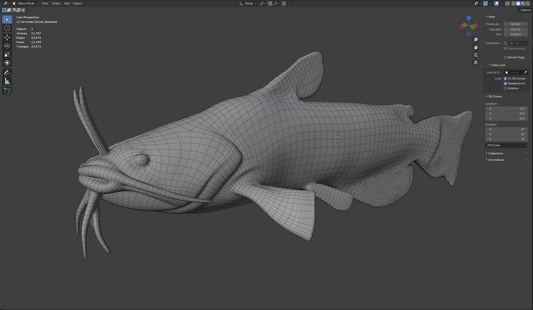Choose the Scale tool
This screenshot has width=533, height=310.
click(7, 54)
